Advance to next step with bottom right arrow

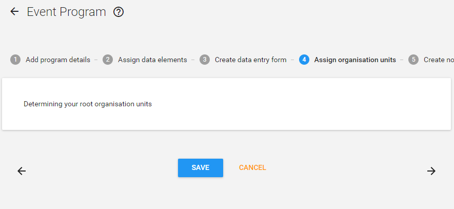click(x=431, y=171)
